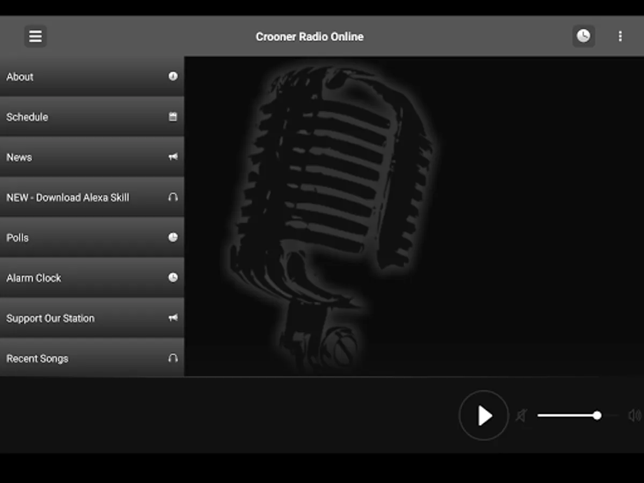Open the three-dot overflow menu
The height and width of the screenshot is (483, 644).
coord(620,36)
